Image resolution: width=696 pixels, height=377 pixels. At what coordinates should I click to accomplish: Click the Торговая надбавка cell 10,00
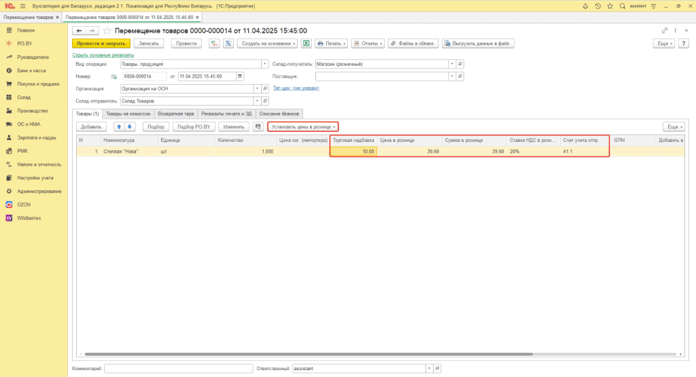click(353, 151)
